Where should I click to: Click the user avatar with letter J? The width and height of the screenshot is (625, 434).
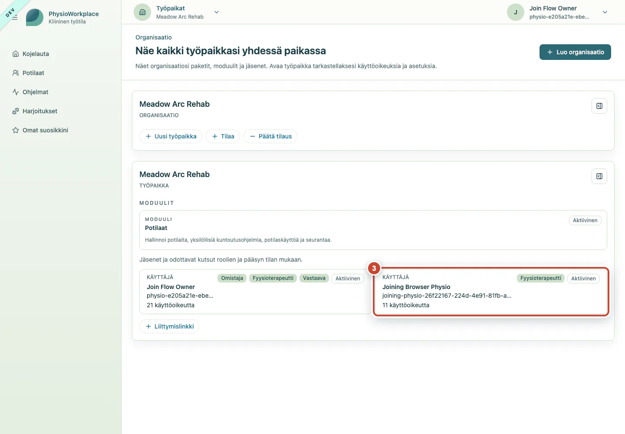[x=516, y=12]
